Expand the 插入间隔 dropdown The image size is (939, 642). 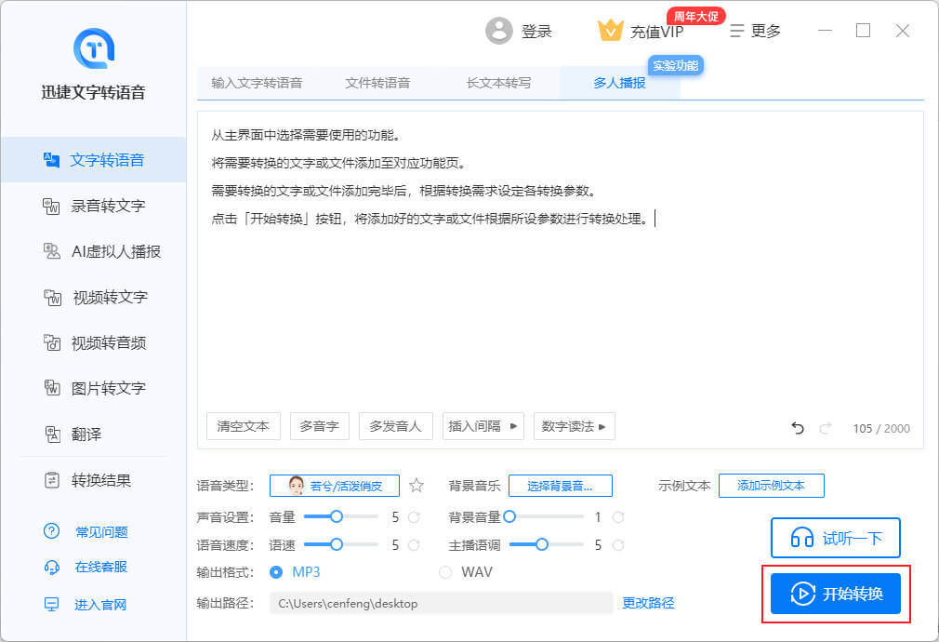[483, 426]
